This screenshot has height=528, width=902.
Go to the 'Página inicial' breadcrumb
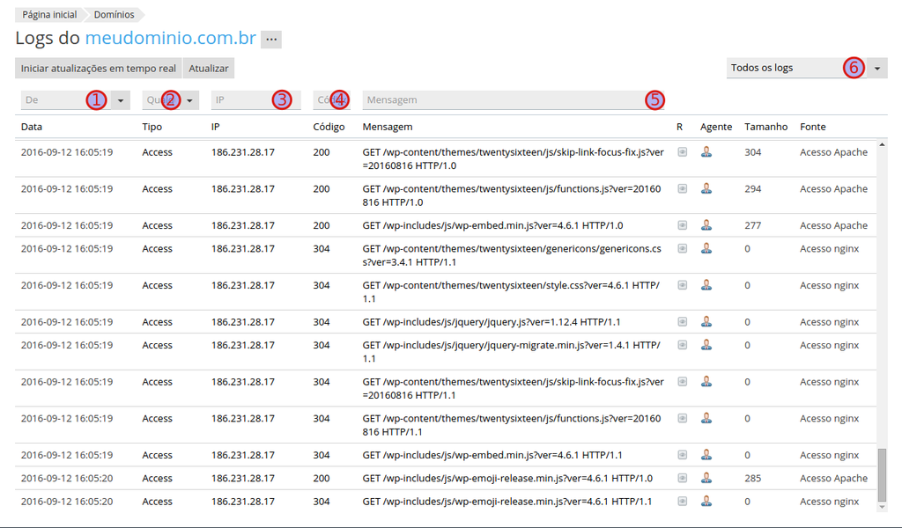coord(48,15)
